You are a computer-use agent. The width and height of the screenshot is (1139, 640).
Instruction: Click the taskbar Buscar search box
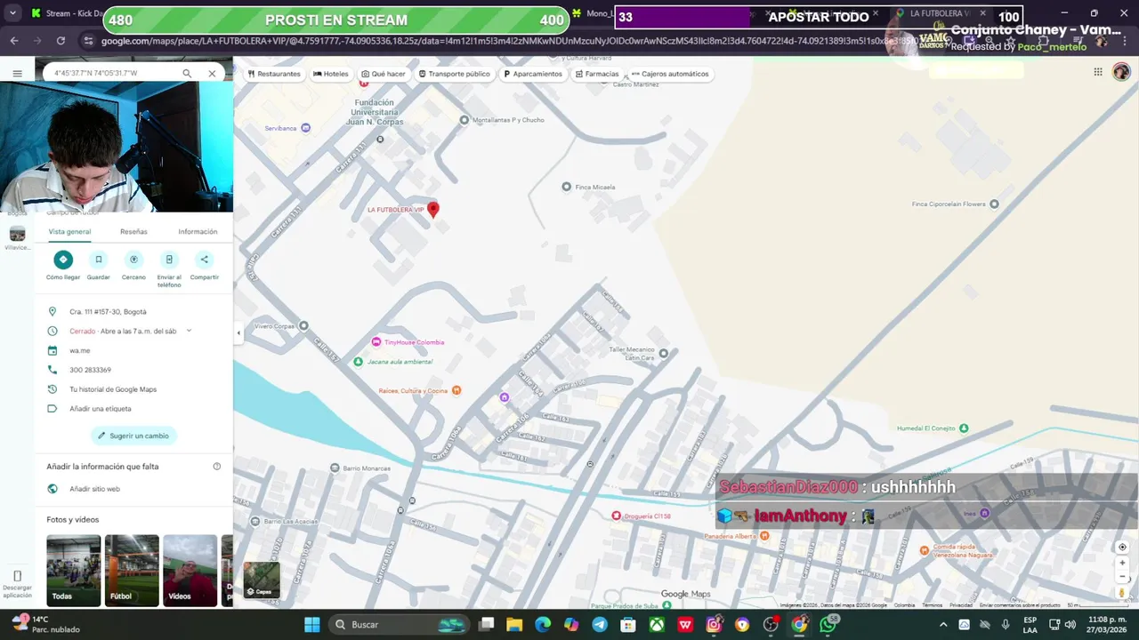399,625
